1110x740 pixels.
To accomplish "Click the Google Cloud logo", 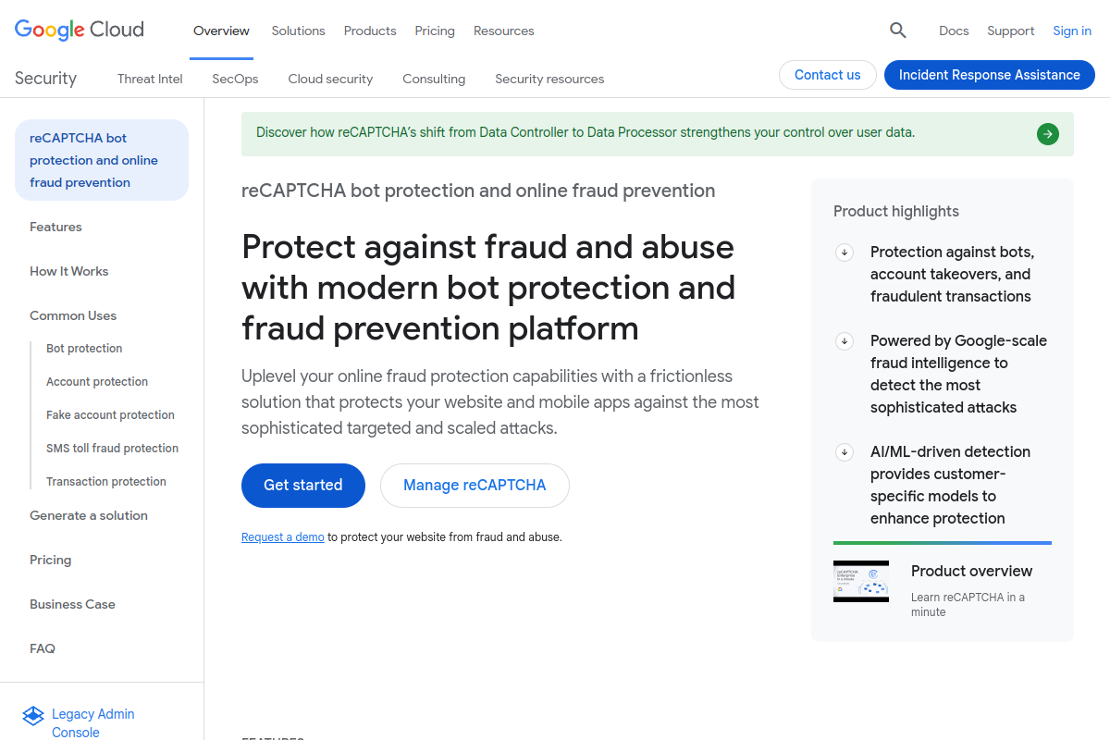I will [79, 30].
